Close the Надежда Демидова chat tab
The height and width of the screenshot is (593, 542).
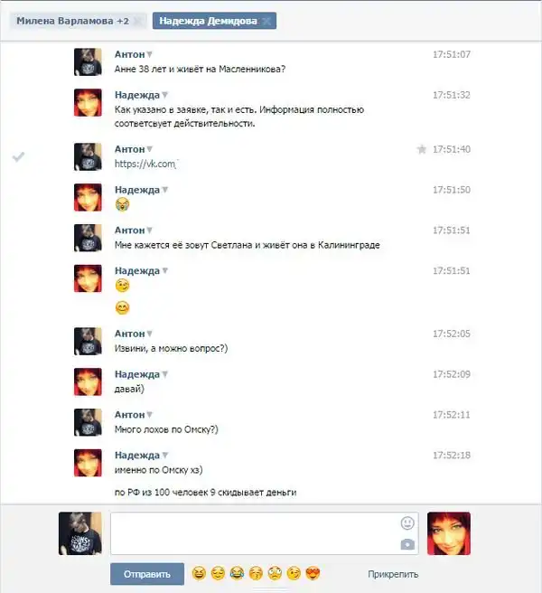pos(266,21)
